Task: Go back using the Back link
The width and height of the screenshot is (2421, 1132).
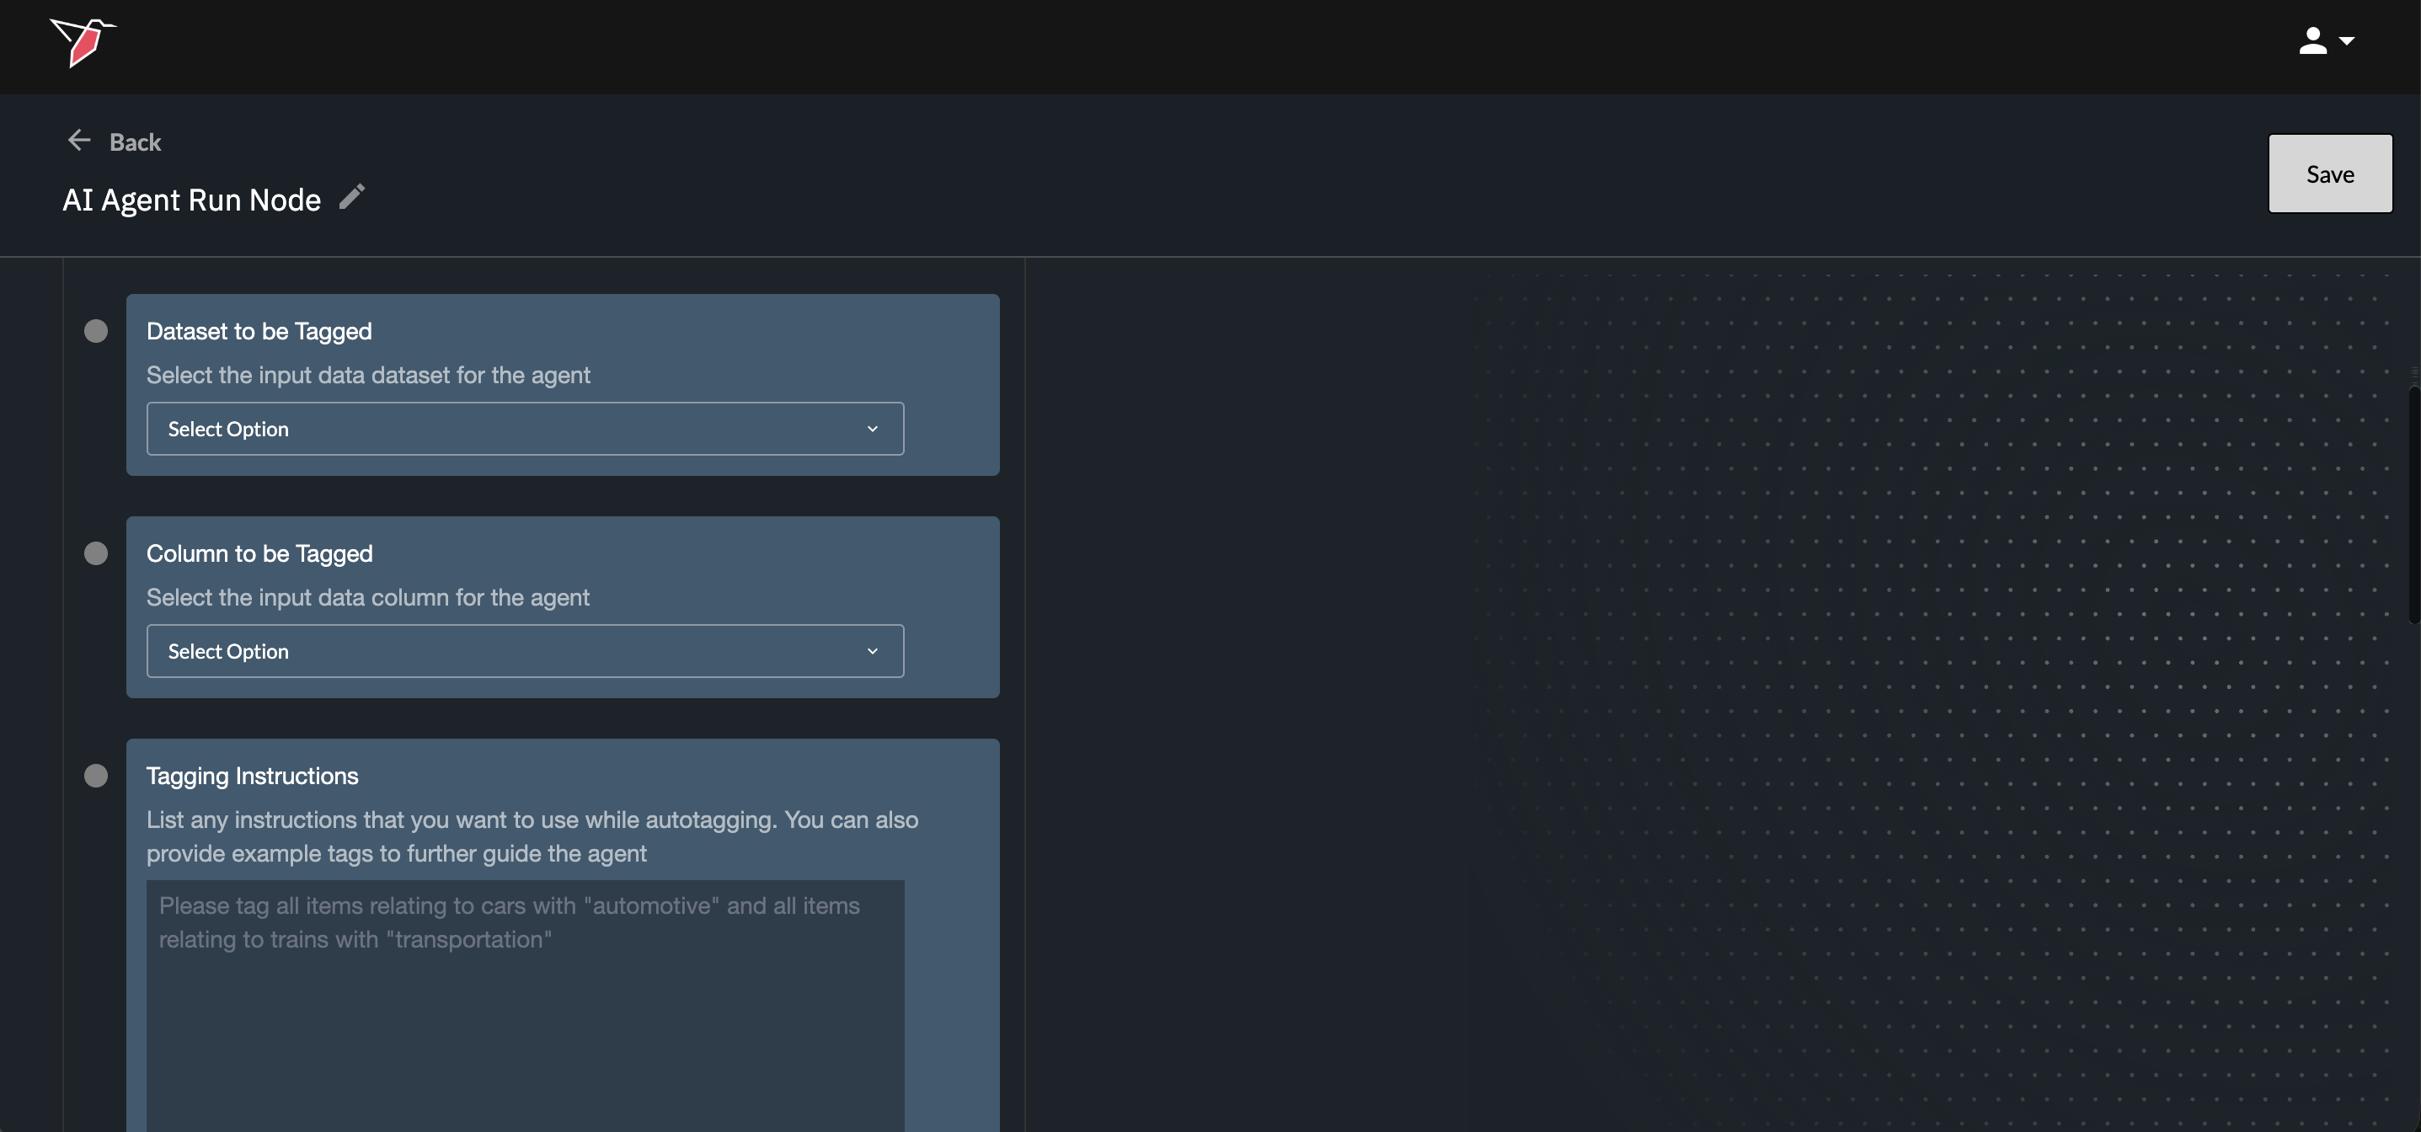Action: (135, 143)
